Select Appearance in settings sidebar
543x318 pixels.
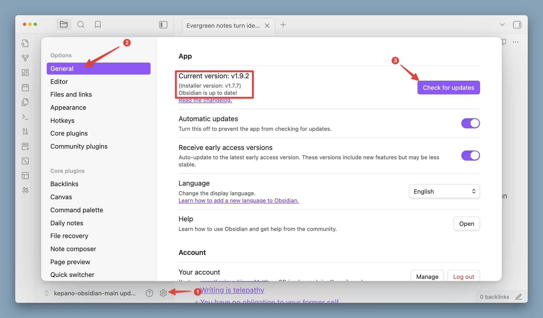68,108
